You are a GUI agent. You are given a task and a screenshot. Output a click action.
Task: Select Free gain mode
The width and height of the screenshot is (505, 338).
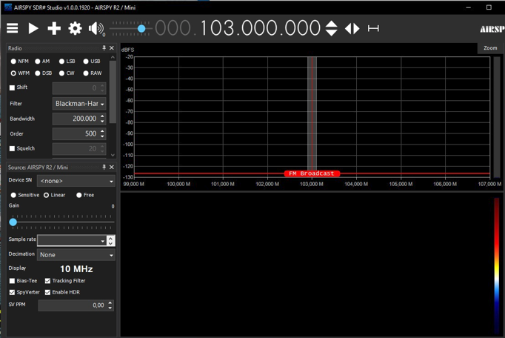pyautogui.click(x=85, y=195)
